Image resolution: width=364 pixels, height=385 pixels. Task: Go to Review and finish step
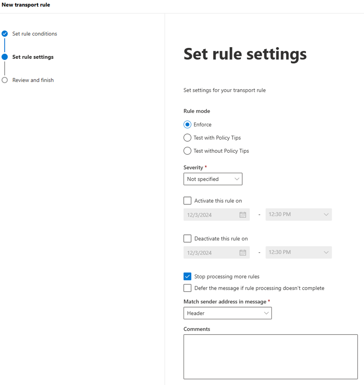coord(33,80)
